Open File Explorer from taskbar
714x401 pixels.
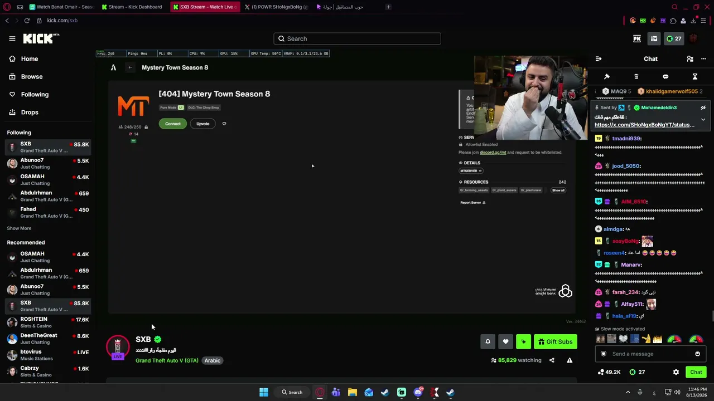coord(352,392)
